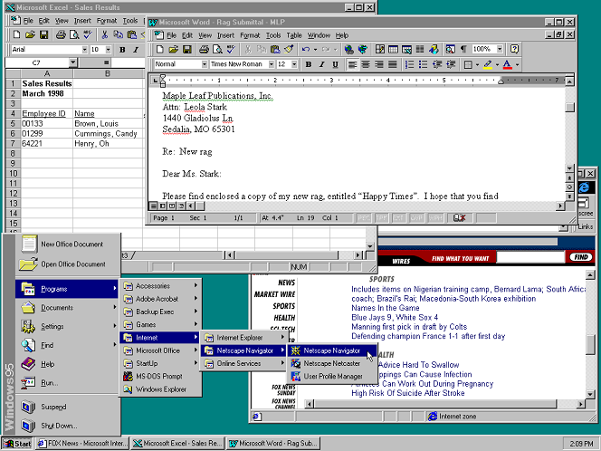Click the FIND button on the Fox News page
The image size is (601, 451).
(x=581, y=257)
